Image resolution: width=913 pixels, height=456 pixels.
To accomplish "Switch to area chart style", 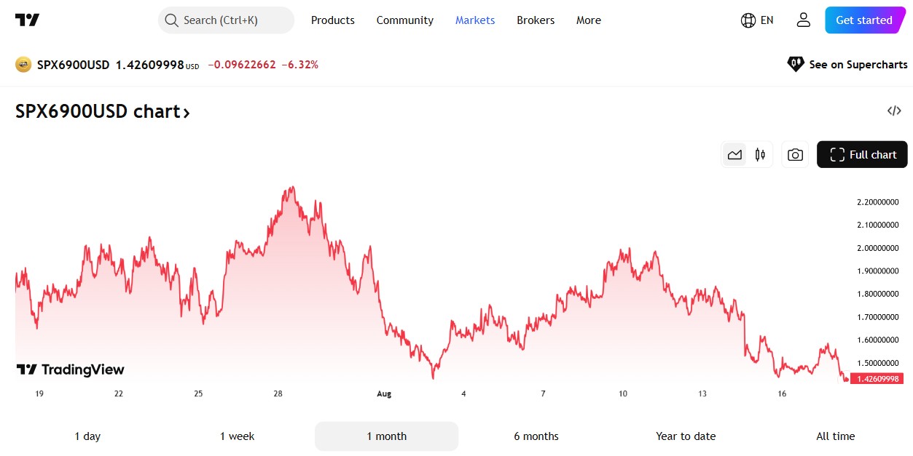I will click(734, 154).
